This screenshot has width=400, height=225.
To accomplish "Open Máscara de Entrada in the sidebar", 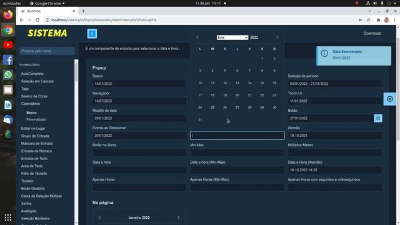I will pos(37,144).
